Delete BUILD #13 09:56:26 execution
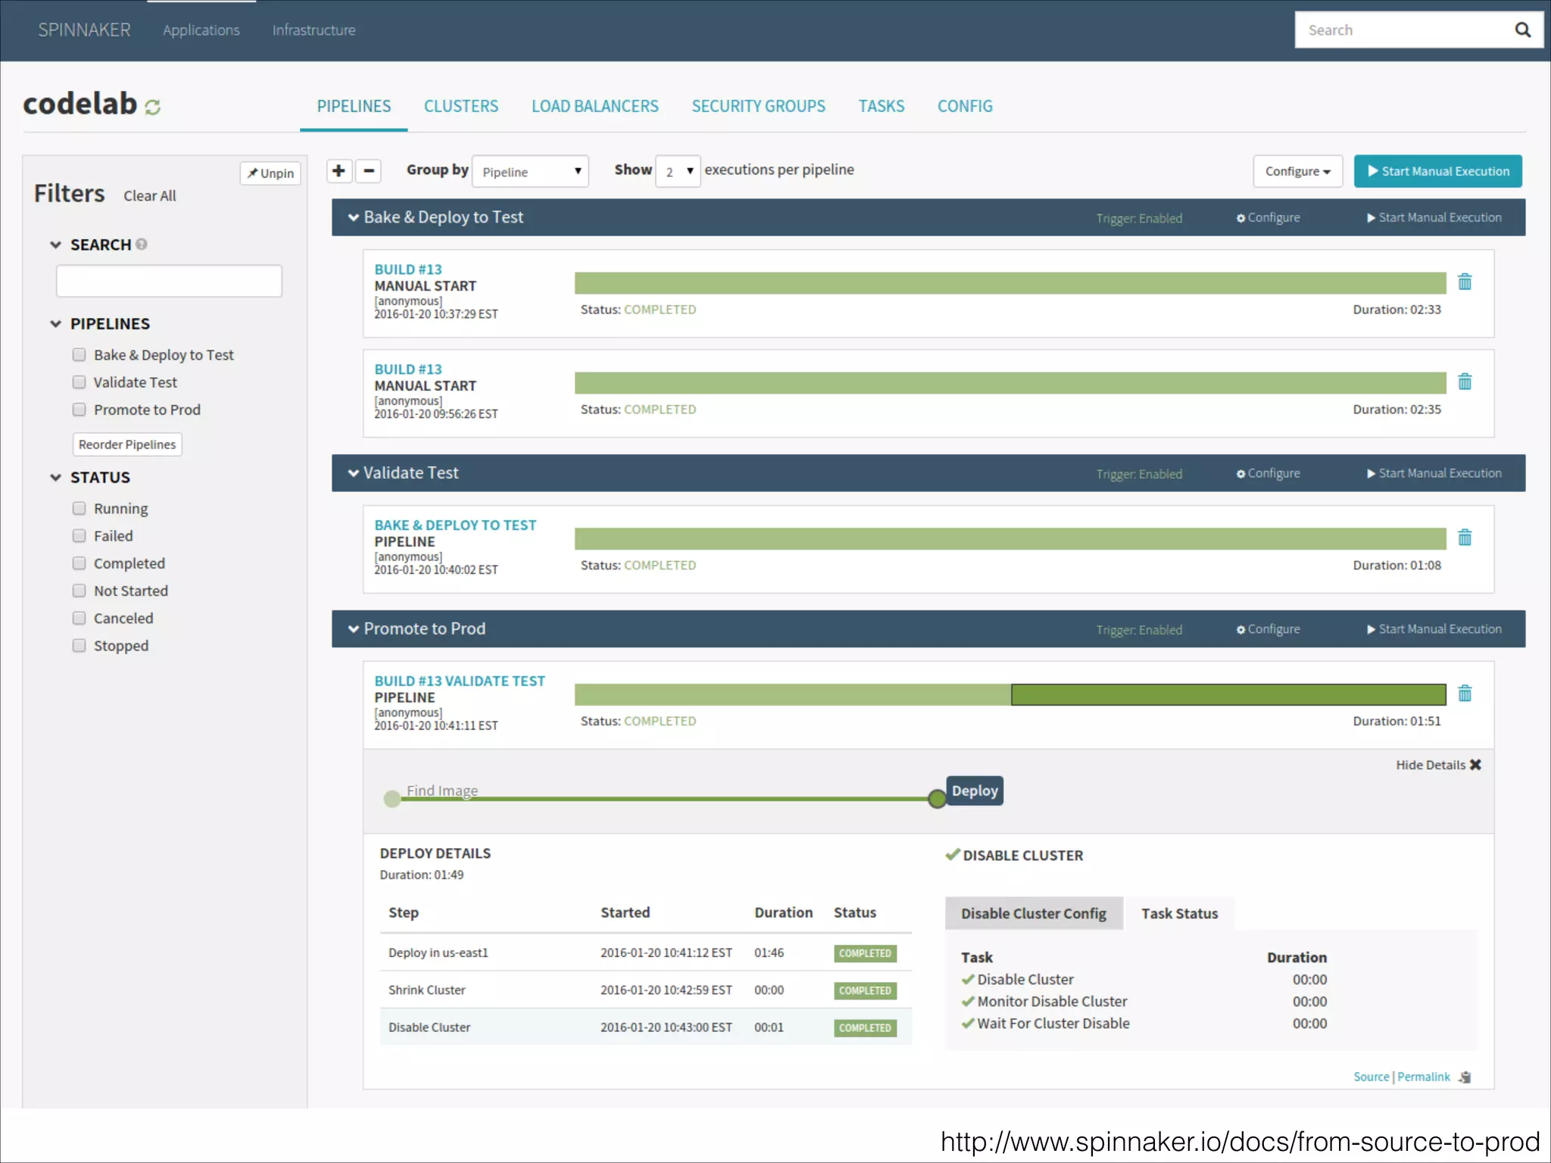The width and height of the screenshot is (1551, 1163). tap(1465, 382)
